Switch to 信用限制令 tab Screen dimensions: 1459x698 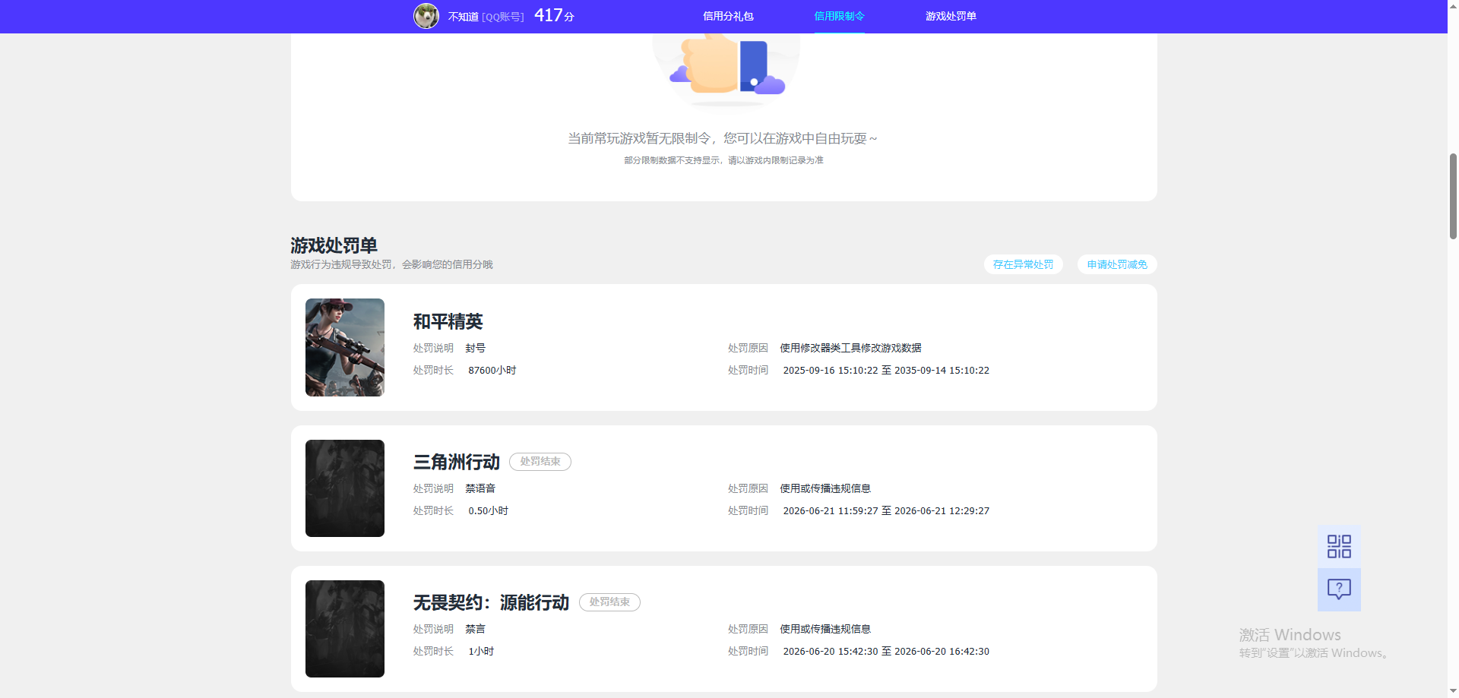tap(839, 16)
